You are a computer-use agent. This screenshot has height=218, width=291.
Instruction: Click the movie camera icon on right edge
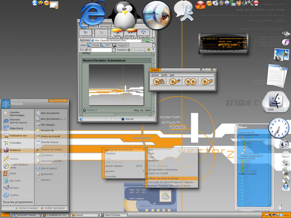click(286, 34)
